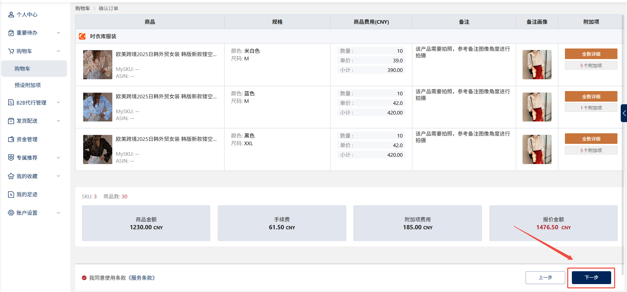This screenshot has height=292, width=627.
Task: Click the 资金管理 wallet icon
Action: [x=11, y=139]
